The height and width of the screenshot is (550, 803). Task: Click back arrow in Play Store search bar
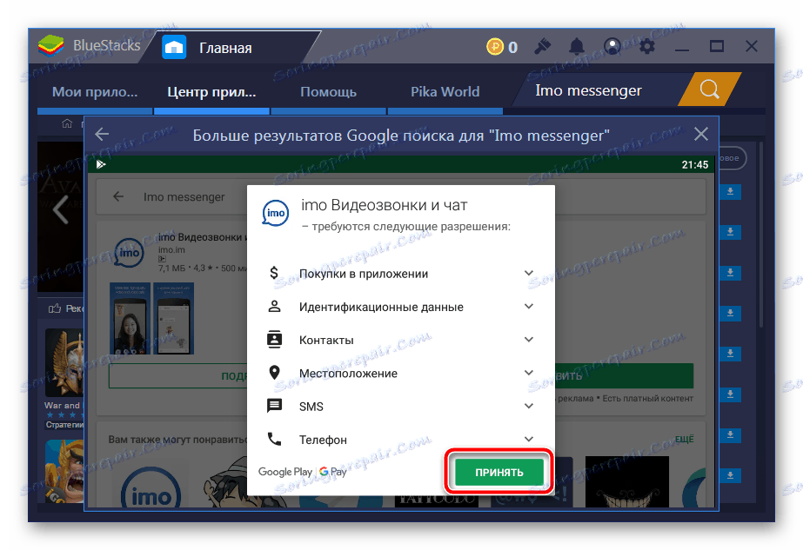pyautogui.click(x=118, y=196)
